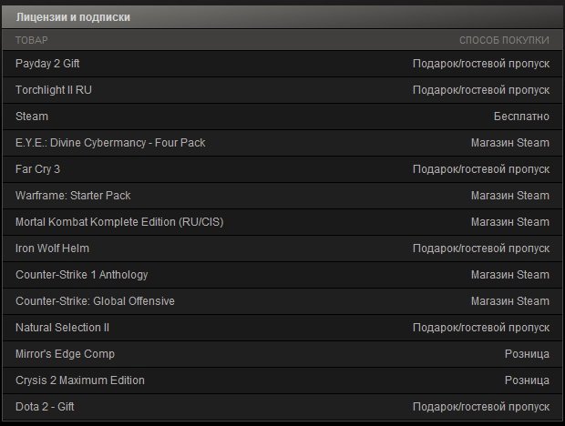The image size is (565, 426).
Task: Click 'Бесплатно' in the Steam row
Action: pyautogui.click(x=521, y=117)
